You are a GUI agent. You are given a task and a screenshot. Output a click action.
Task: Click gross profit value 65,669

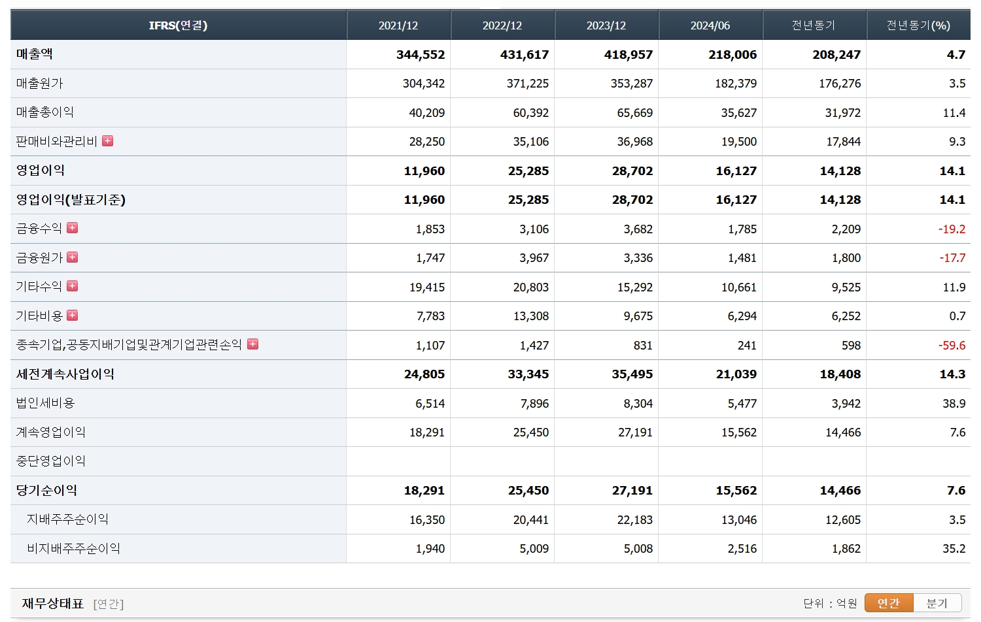(x=635, y=113)
